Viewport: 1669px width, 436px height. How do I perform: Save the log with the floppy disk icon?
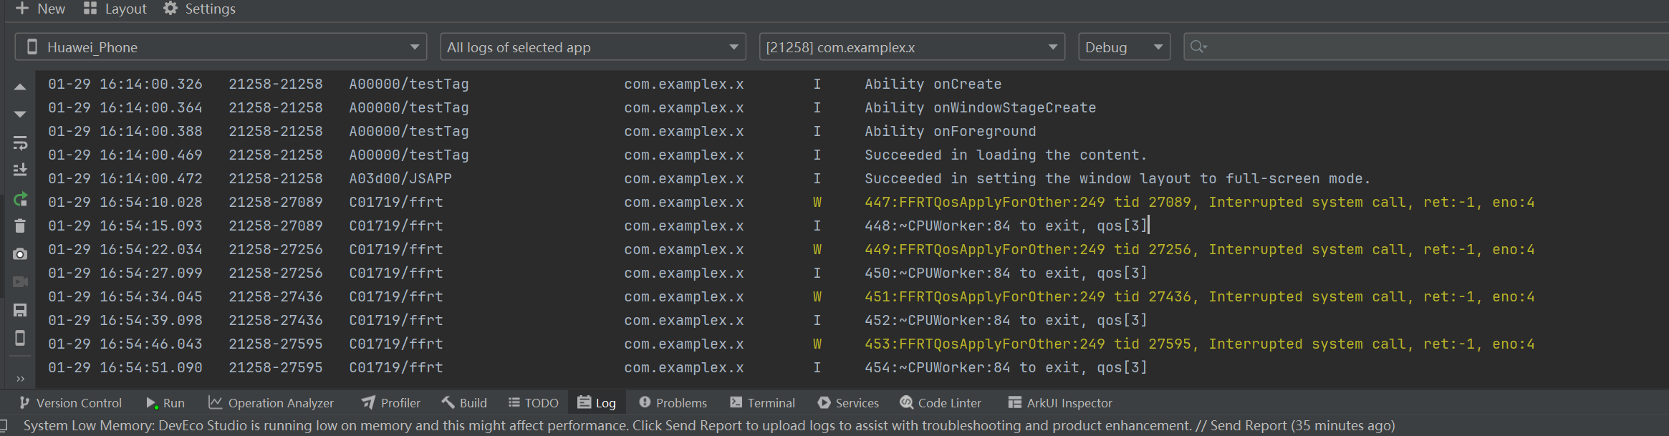[x=20, y=310]
